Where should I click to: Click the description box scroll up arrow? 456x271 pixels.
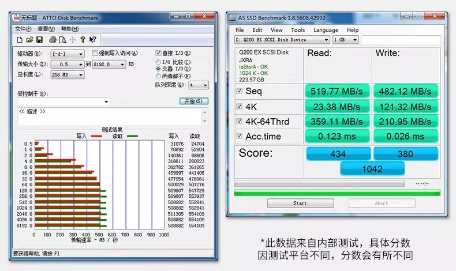click(x=205, y=112)
